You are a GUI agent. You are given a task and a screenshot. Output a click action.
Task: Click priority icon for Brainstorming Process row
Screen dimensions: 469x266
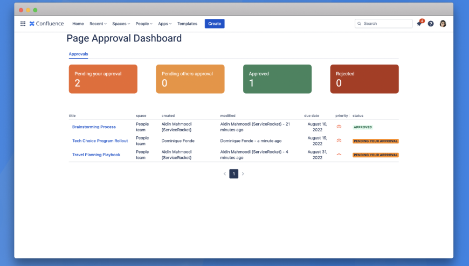(339, 127)
